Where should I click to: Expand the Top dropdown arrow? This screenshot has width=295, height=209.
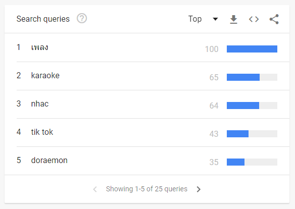215,19
